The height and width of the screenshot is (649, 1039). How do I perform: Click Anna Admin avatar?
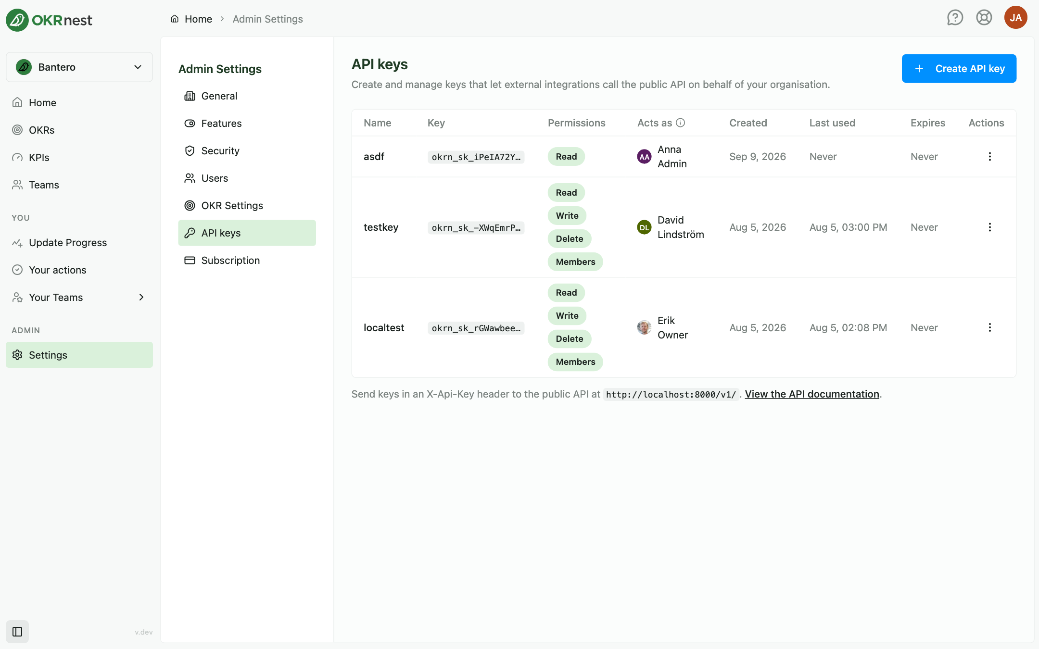coord(644,157)
